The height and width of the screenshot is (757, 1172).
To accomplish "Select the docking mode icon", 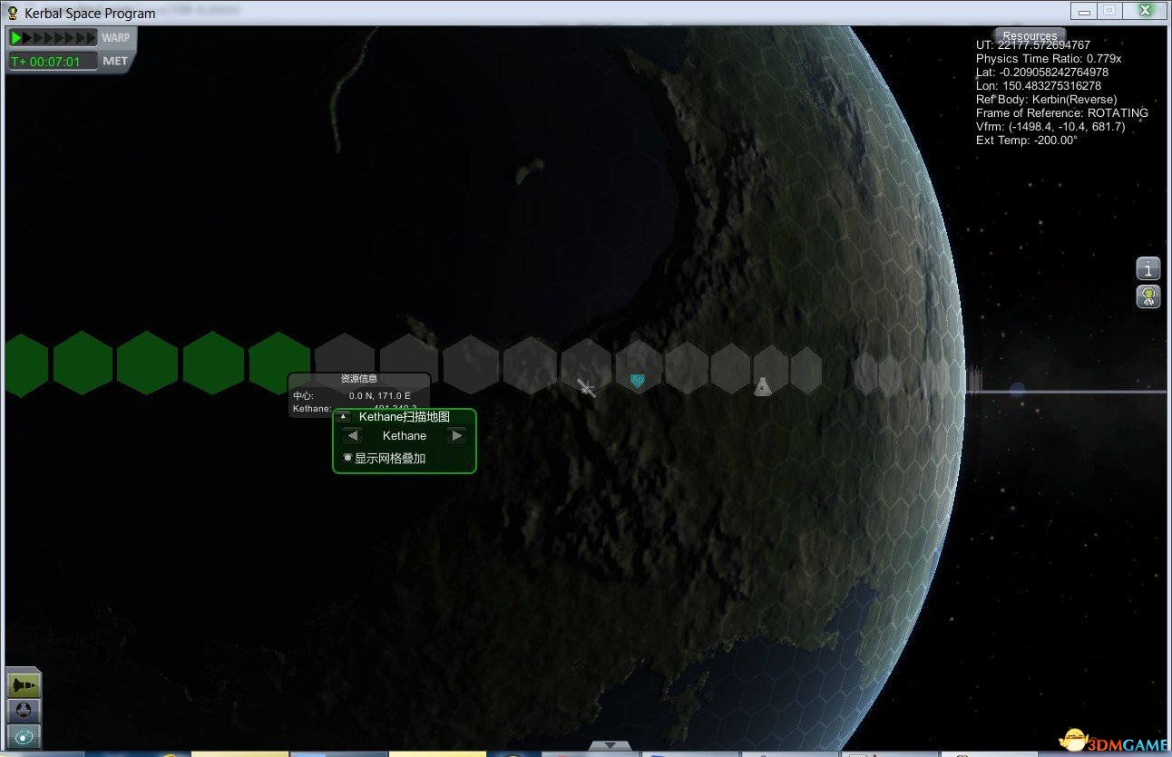I will (24, 711).
